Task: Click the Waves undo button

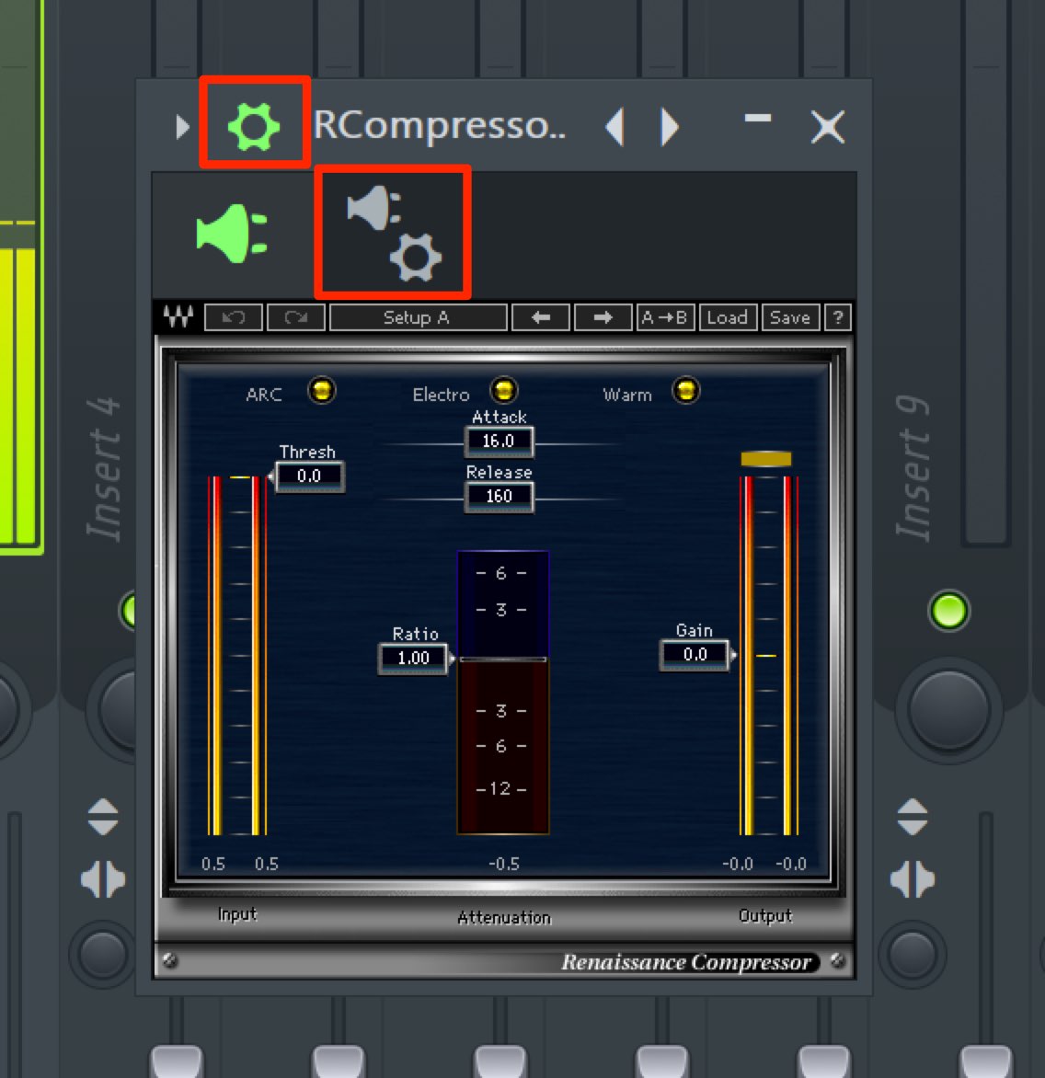Action: click(233, 317)
